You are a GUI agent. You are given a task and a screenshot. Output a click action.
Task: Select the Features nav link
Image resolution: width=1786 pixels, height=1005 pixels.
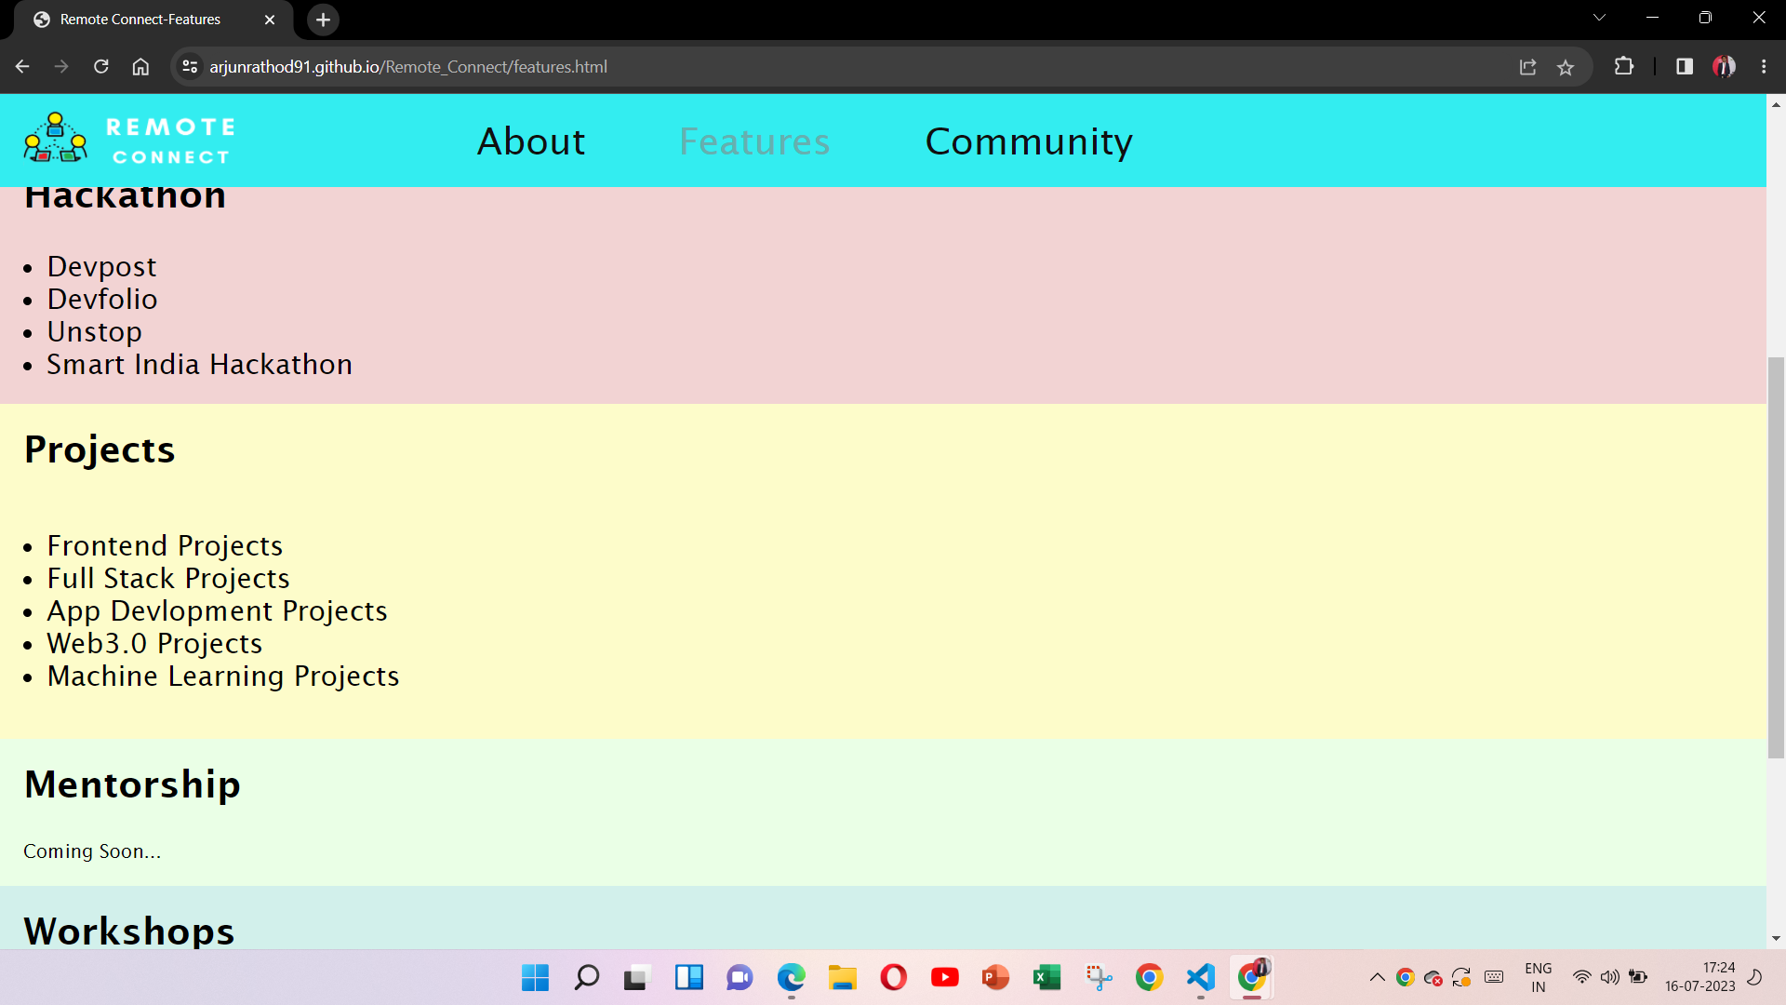[x=754, y=141]
